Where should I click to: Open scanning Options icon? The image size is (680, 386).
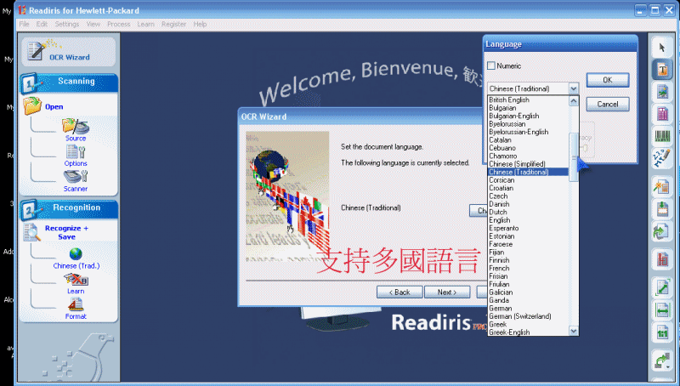click(x=76, y=152)
